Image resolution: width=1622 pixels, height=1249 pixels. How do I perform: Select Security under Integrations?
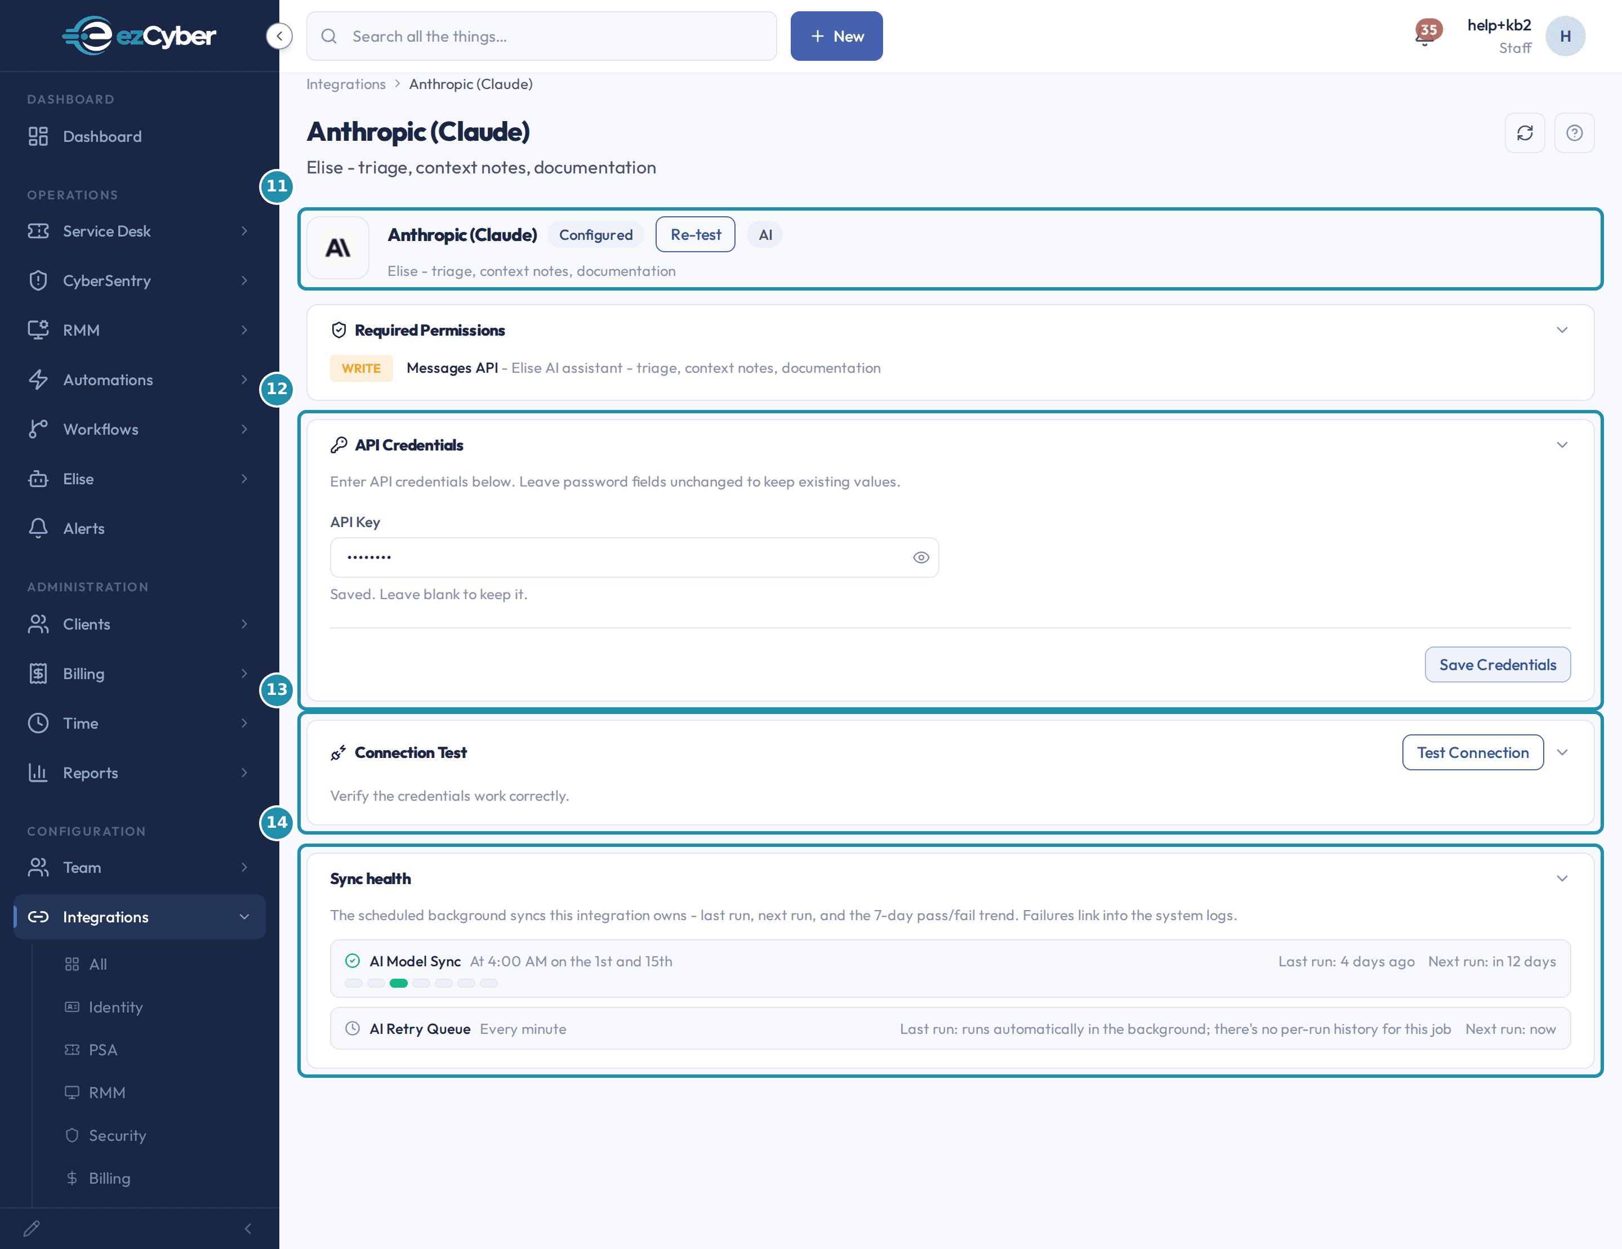(117, 1136)
